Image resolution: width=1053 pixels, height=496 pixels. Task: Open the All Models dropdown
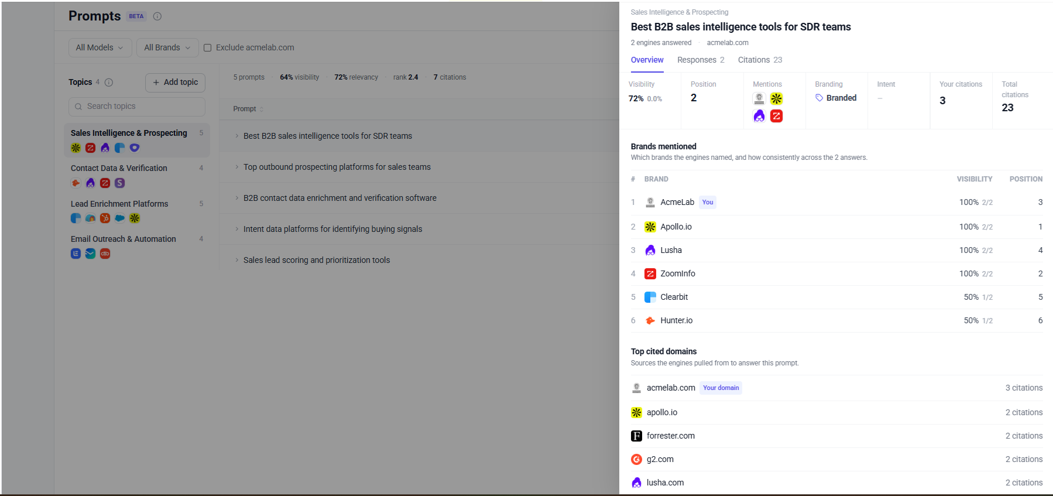pyautogui.click(x=99, y=47)
